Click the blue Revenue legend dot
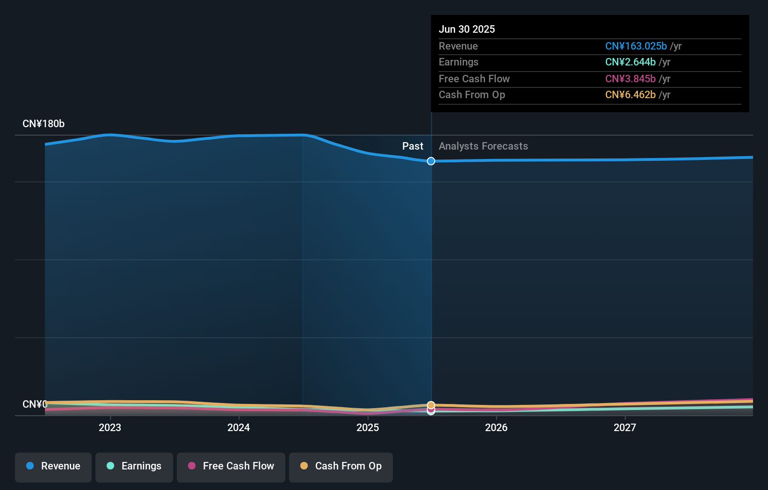 click(30, 466)
